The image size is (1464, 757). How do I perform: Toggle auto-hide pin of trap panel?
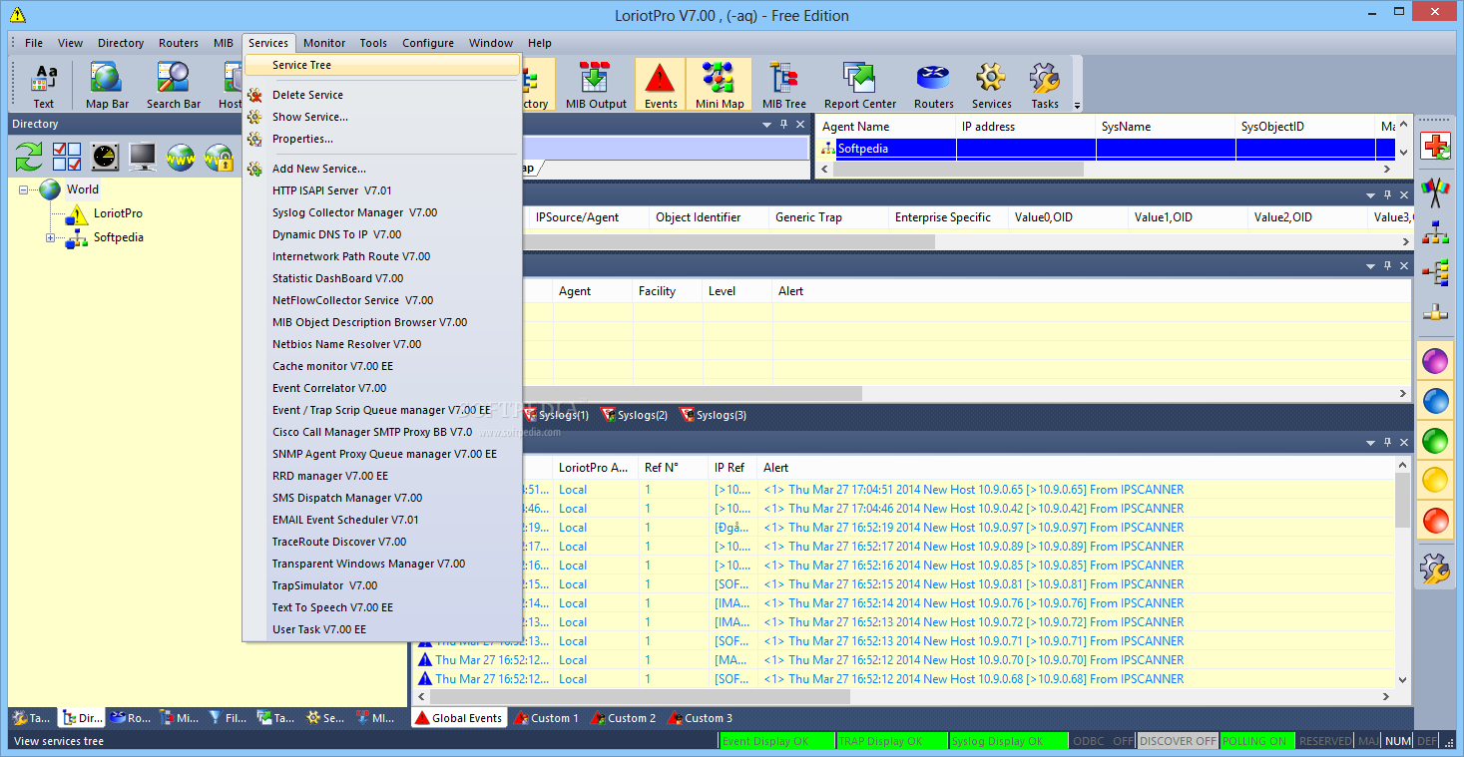click(x=1387, y=195)
